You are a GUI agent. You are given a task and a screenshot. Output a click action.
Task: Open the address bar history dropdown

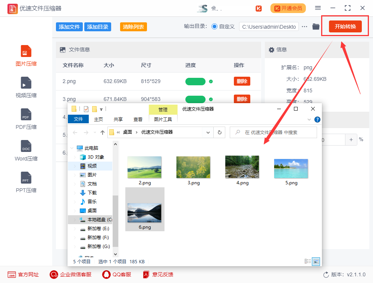click(208, 133)
